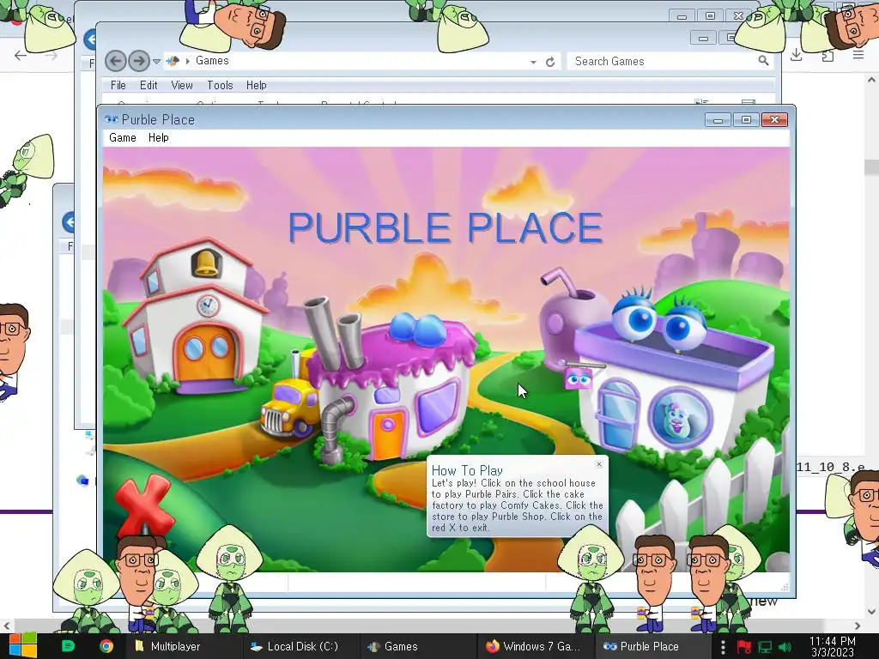
Task: Switch to Windows 7 Ga... Firefox taskbar item
Action: pos(536,646)
